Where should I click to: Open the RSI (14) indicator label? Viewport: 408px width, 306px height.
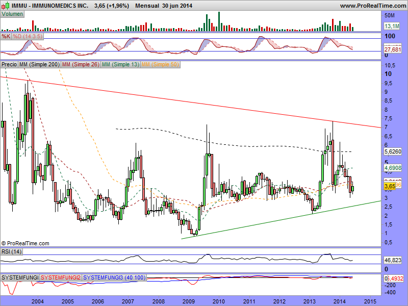point(11,251)
